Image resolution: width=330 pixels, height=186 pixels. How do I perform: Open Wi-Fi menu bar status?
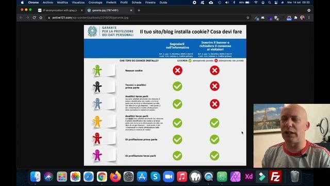pos(256,3)
